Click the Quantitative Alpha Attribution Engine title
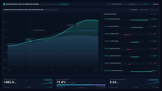 [x=22, y=4]
